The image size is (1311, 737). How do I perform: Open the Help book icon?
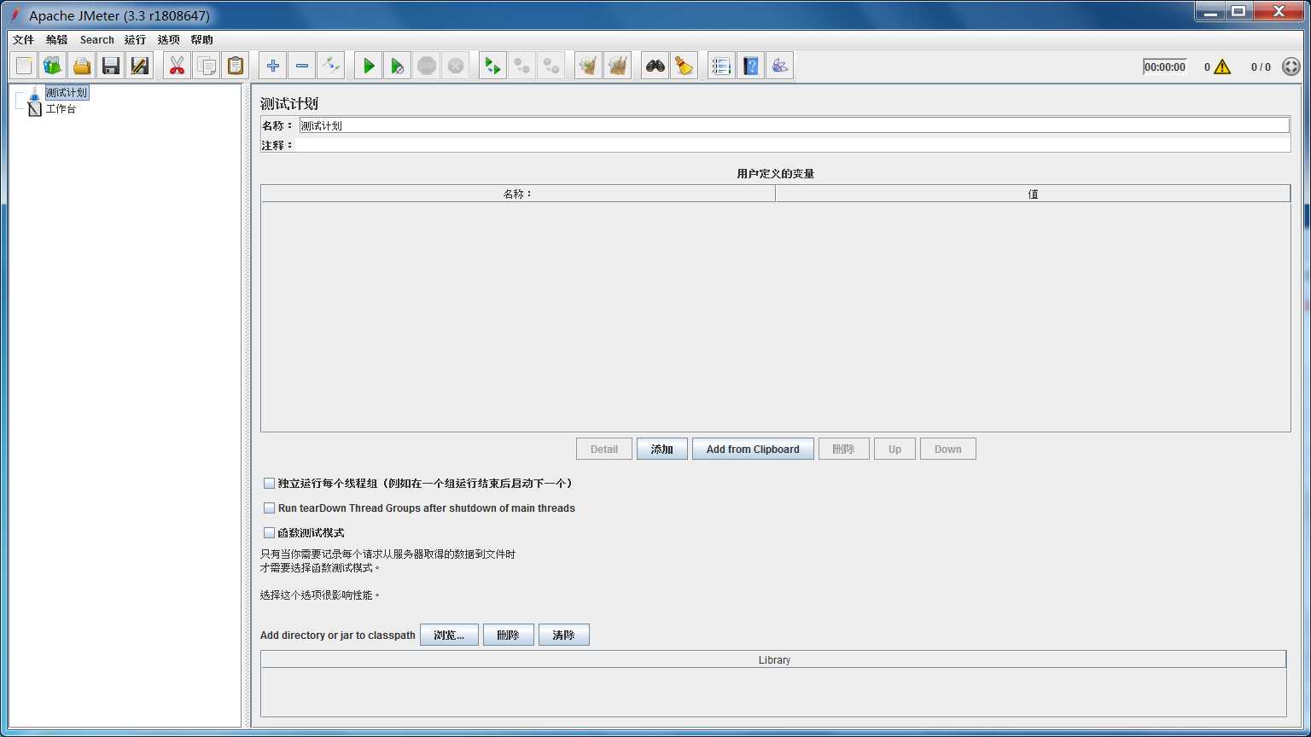point(750,66)
